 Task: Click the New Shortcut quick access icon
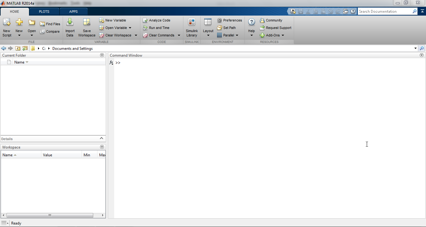point(293,12)
